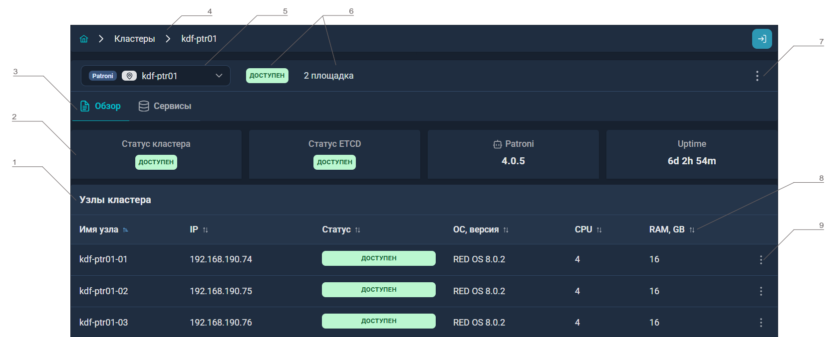
Task: Click the location pin icon in cluster selector
Action: point(129,76)
